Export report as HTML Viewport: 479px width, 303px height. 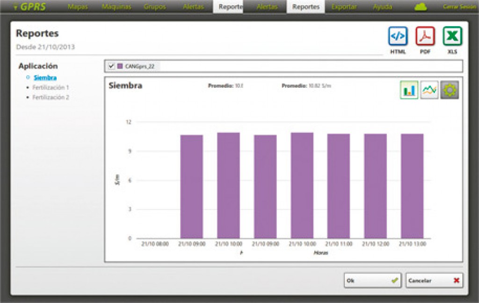pyautogui.click(x=398, y=36)
